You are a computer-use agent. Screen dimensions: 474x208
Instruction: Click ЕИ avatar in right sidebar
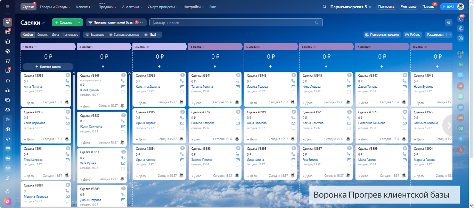coord(461,64)
